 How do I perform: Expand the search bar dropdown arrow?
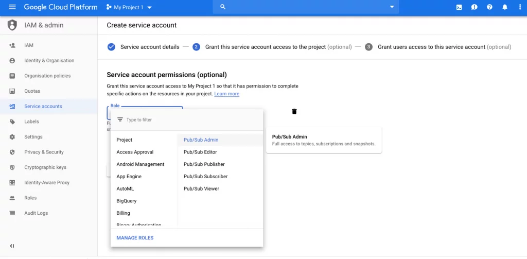[392, 7]
